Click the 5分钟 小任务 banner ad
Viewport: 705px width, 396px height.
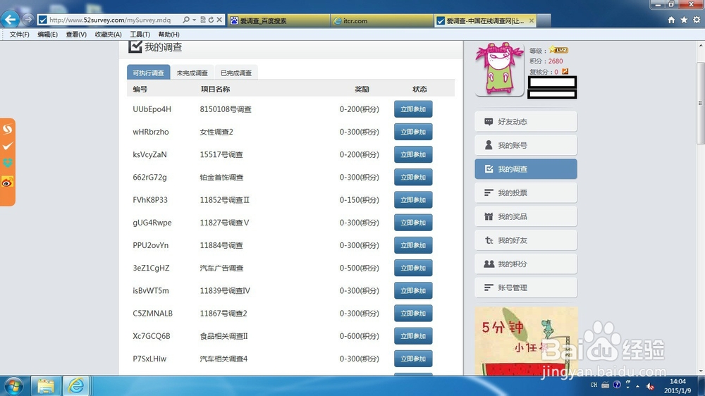pyautogui.click(x=526, y=341)
